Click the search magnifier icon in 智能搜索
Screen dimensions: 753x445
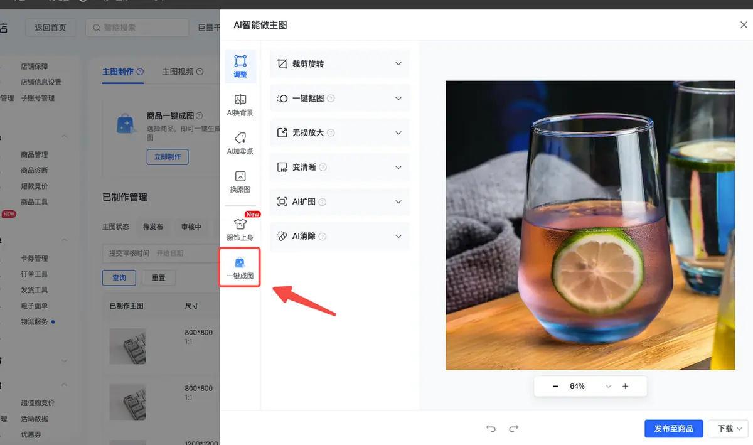97,28
